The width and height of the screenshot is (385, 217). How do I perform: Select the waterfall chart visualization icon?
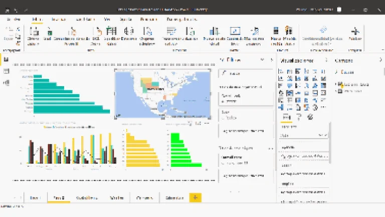[x=281, y=85]
